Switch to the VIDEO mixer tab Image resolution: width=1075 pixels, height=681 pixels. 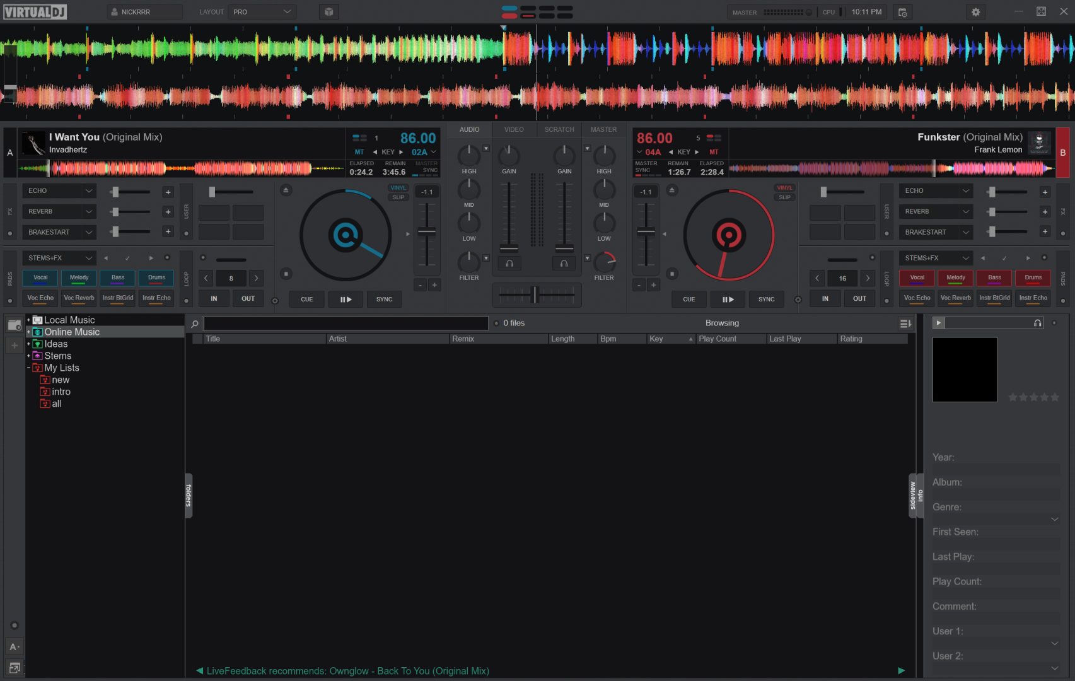click(514, 129)
